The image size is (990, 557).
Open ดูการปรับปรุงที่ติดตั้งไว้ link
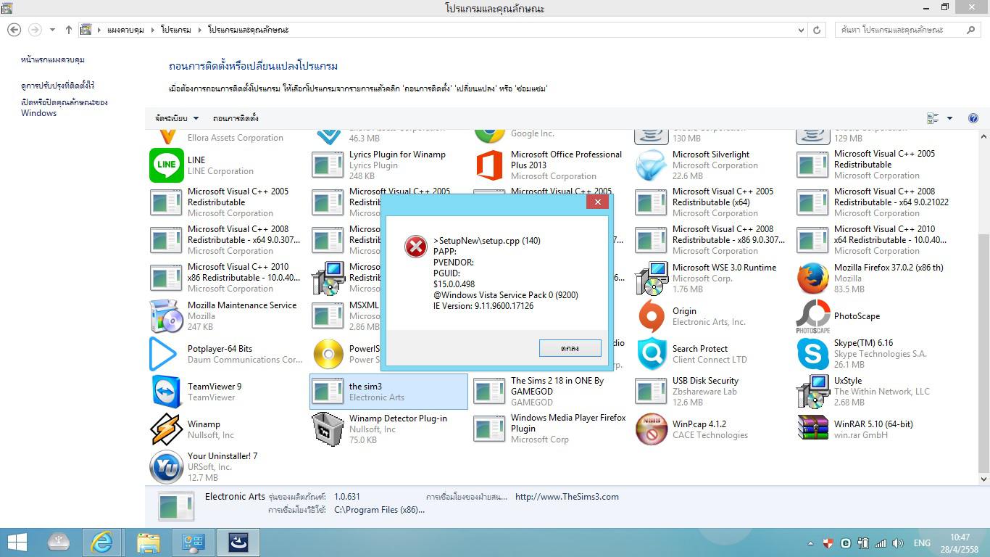point(58,86)
